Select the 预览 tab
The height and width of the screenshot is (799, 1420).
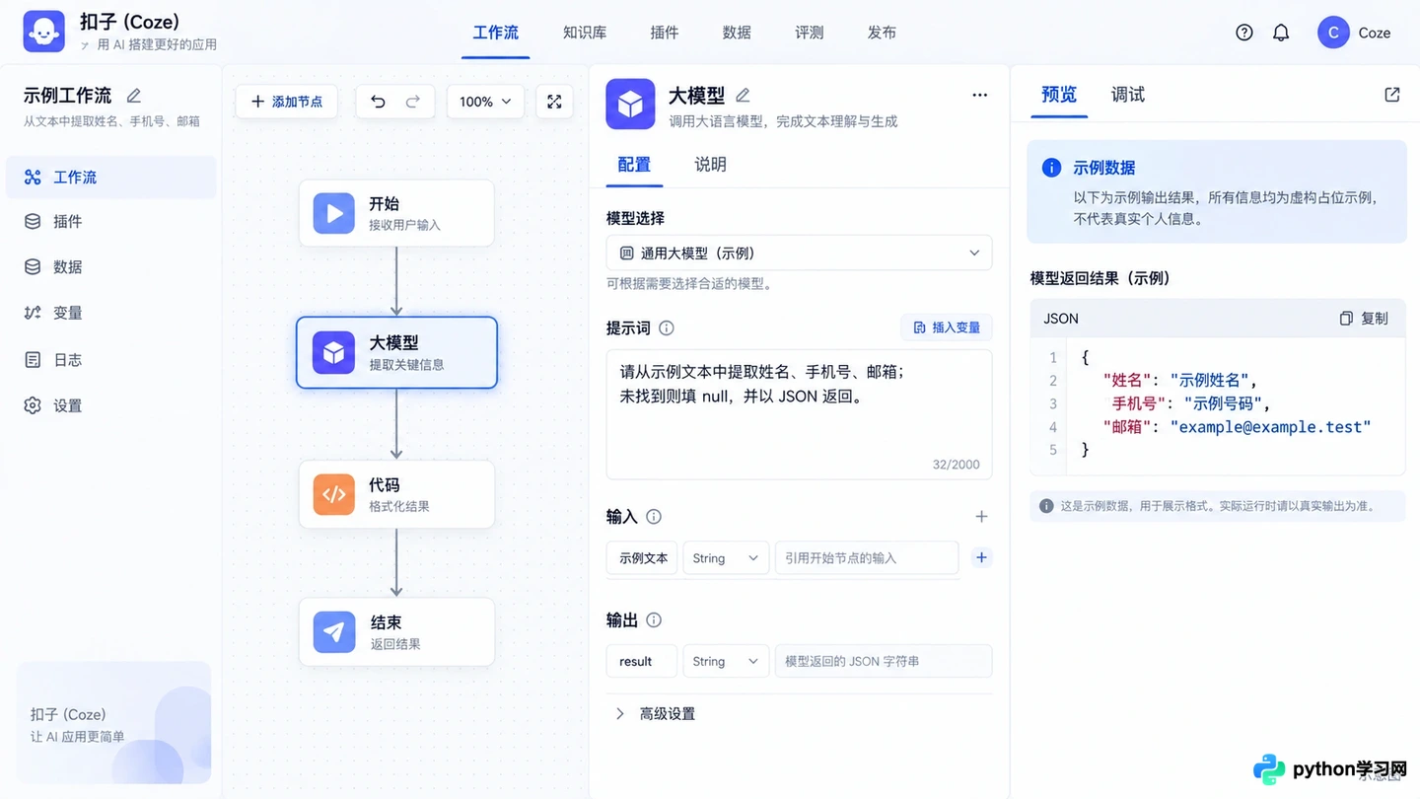click(1059, 95)
